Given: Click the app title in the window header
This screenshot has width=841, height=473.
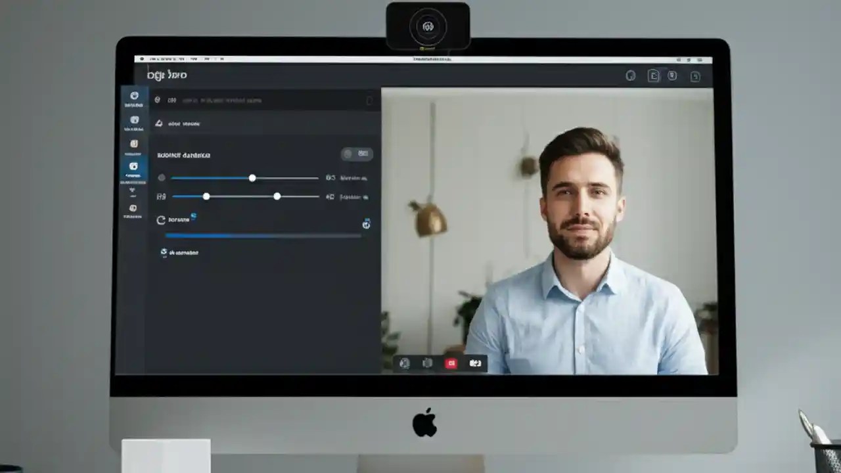Looking at the screenshot, I should click(x=168, y=75).
